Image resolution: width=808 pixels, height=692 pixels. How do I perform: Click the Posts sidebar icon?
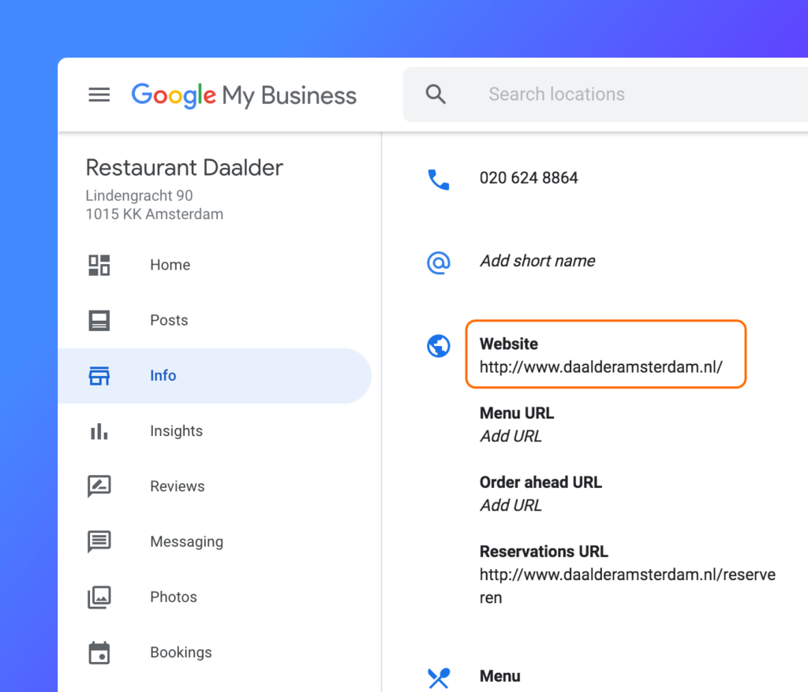(99, 321)
